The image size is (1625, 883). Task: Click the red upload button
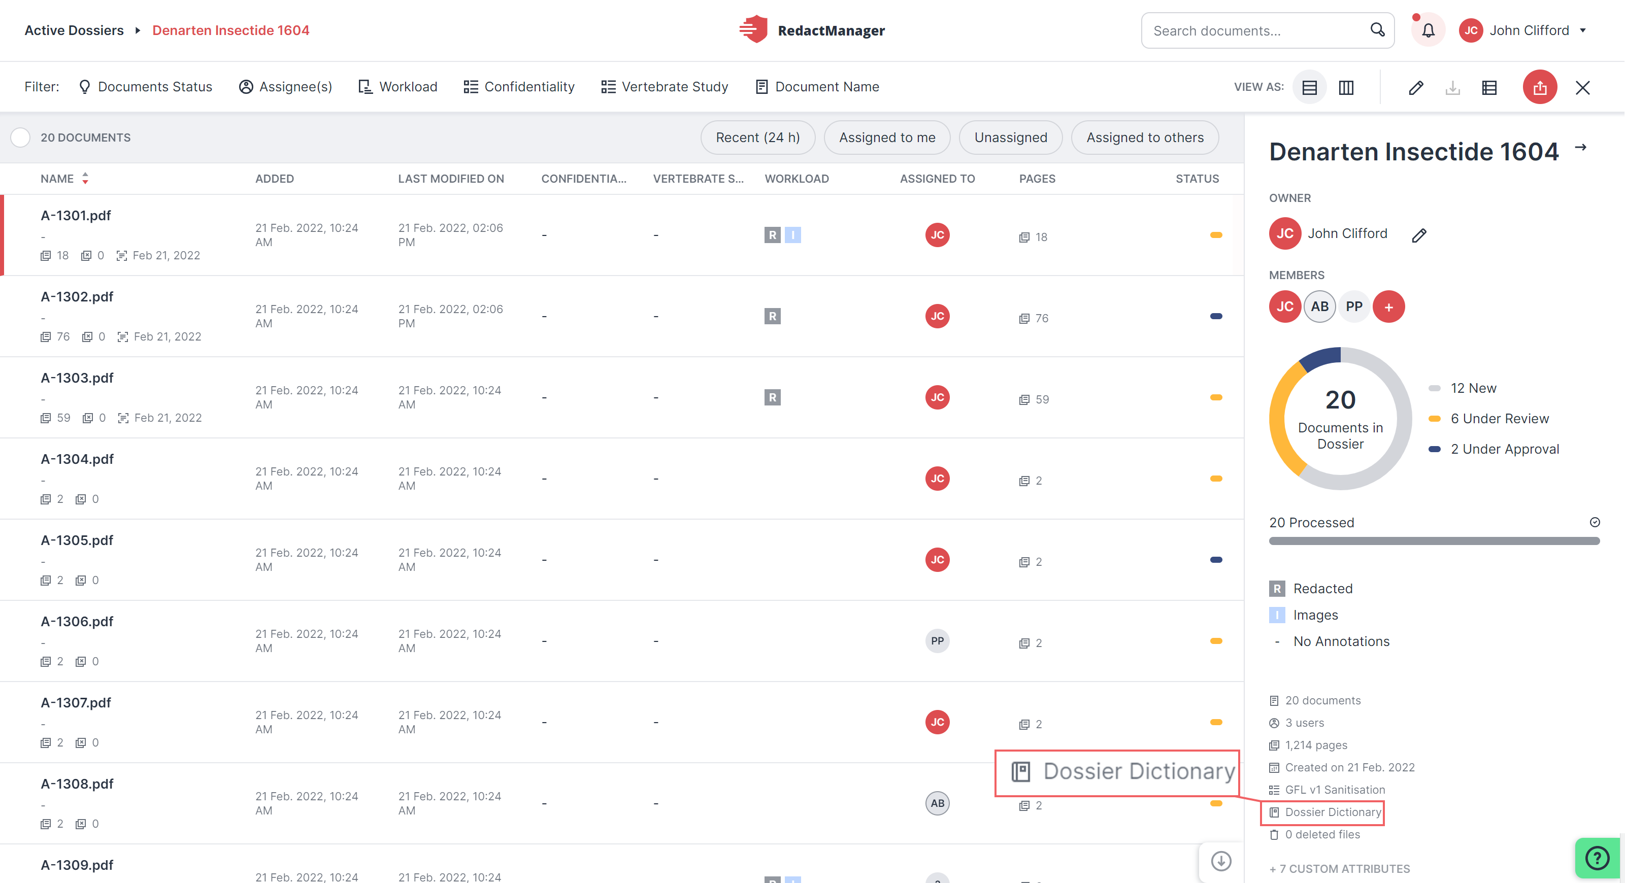click(x=1539, y=87)
